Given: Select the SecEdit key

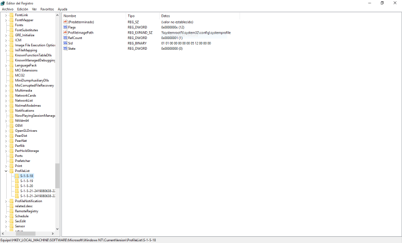Looking at the screenshot, I should click(x=20, y=221).
